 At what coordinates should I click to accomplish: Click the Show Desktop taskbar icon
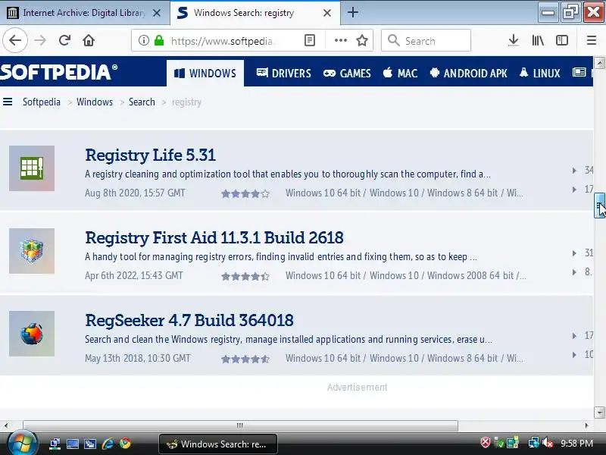coord(72,444)
